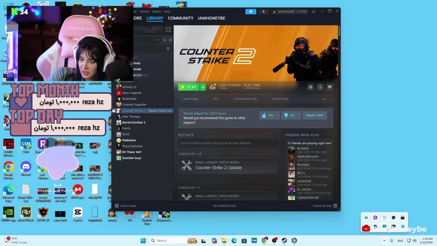Open friend unnamed in friends list
The width and height of the screenshot is (437, 246).
(x=309, y=182)
